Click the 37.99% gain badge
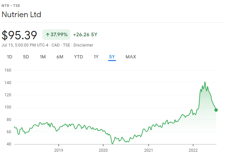Screen dimensions: 225x155 click(x=56, y=35)
